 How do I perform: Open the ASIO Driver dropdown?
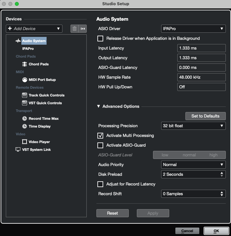pos(193,28)
